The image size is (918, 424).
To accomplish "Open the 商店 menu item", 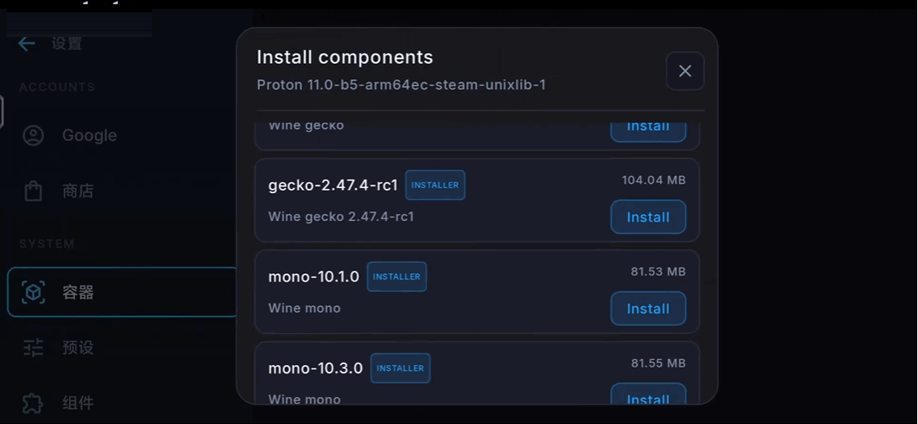I will 121,191.
